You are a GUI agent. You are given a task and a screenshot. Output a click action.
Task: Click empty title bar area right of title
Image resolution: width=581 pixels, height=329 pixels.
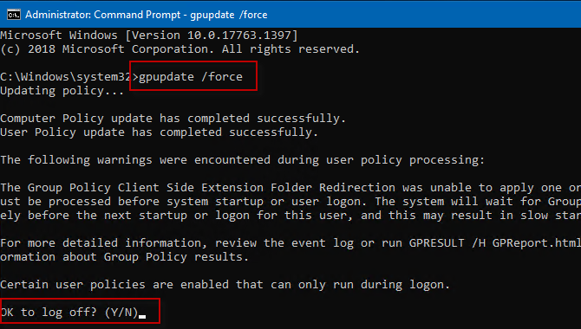tap(422, 15)
